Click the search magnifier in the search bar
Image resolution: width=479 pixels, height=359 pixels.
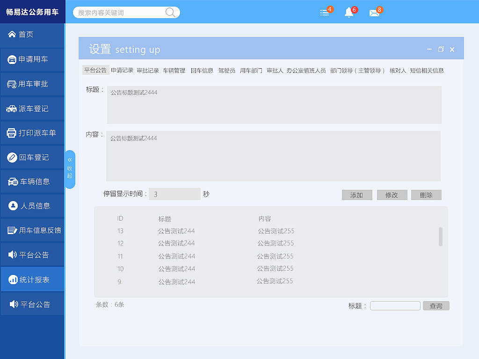click(x=170, y=12)
